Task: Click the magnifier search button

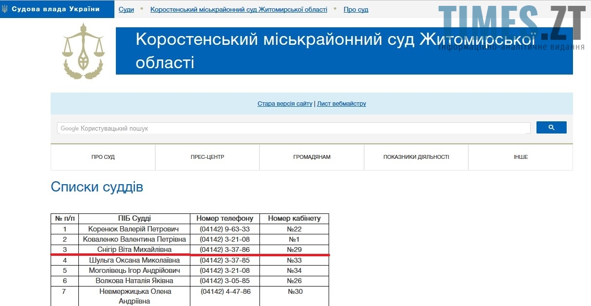Action: (551, 127)
